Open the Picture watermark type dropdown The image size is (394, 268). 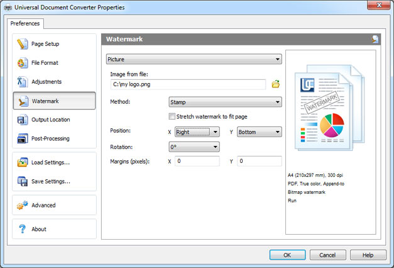click(194, 59)
